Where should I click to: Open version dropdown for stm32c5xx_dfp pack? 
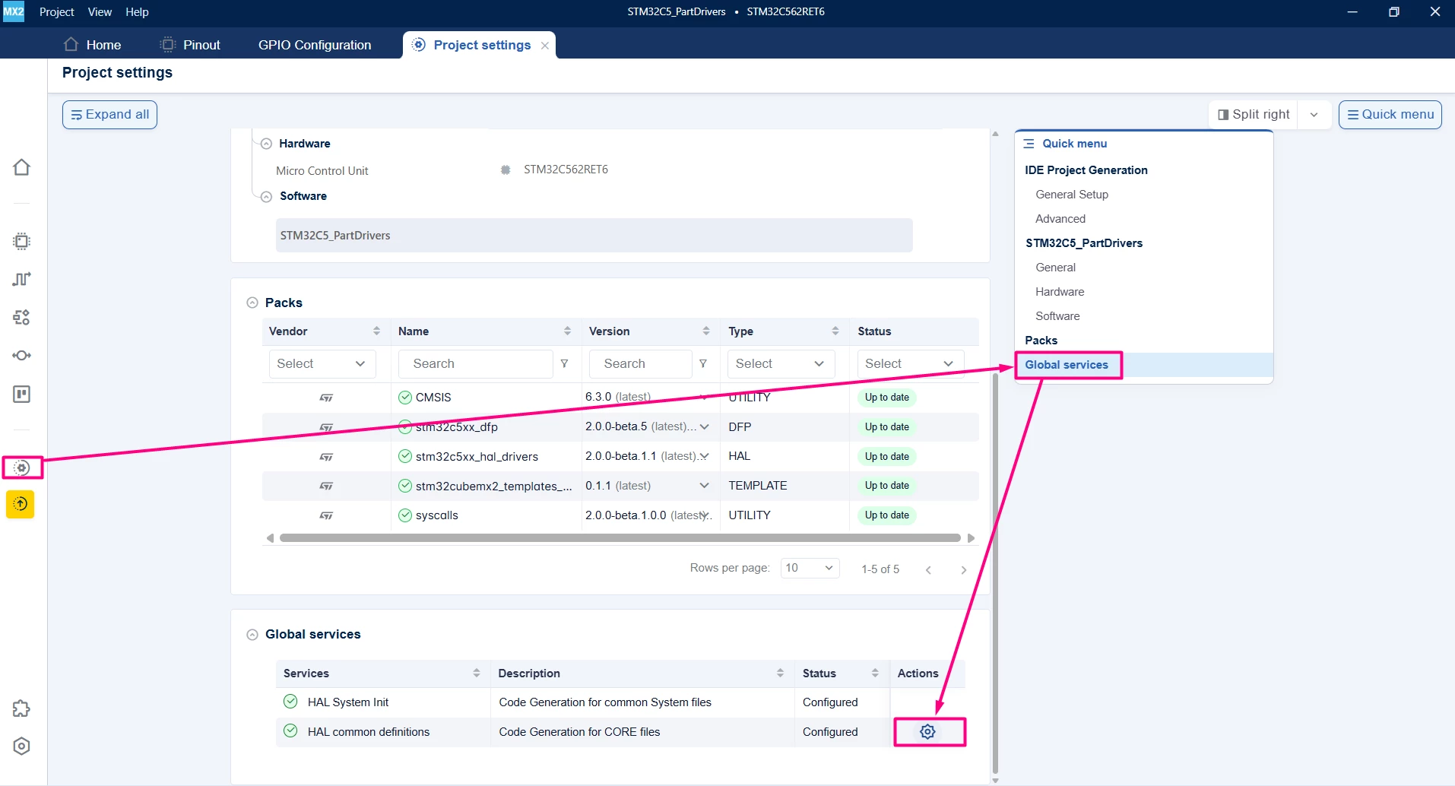coord(704,427)
